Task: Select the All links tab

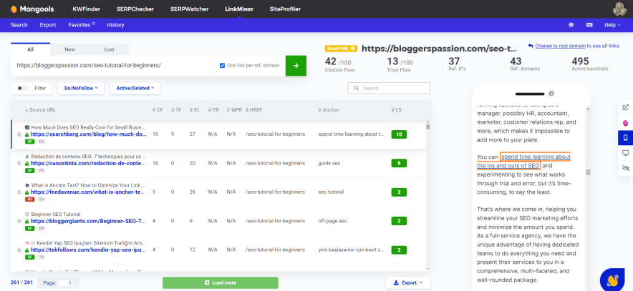Action: click(31, 49)
